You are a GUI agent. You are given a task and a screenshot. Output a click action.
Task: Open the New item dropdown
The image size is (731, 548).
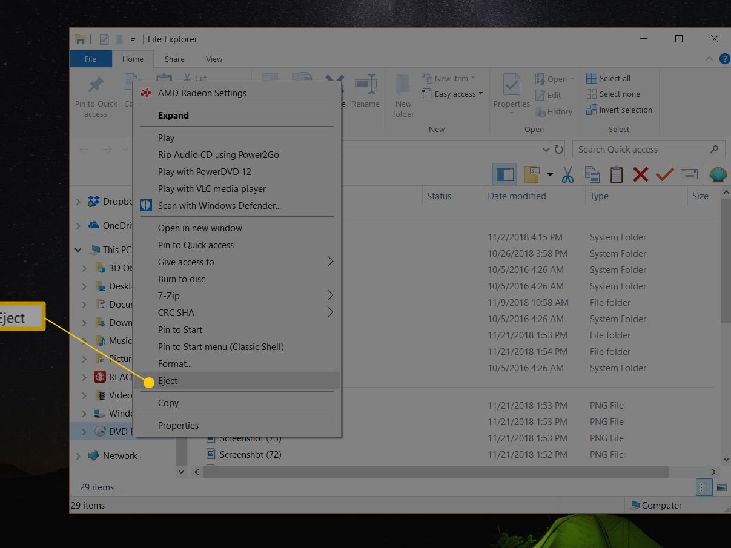(x=473, y=78)
